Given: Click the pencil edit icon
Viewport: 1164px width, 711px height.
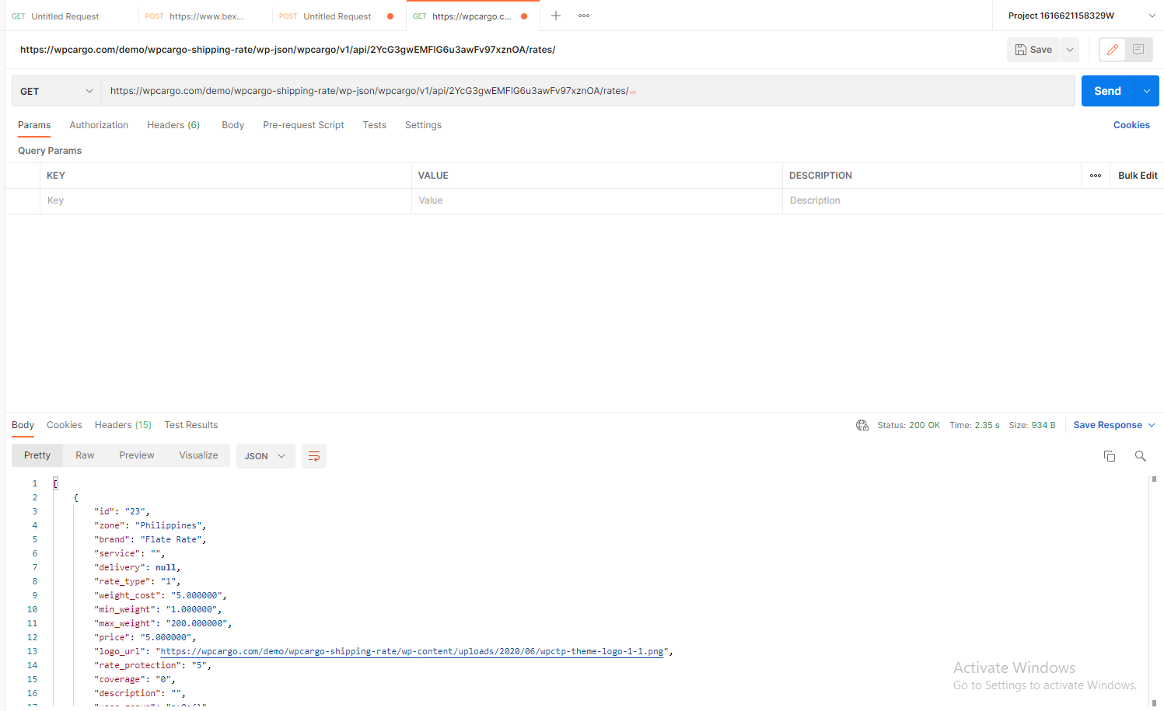Looking at the screenshot, I should pos(1113,50).
